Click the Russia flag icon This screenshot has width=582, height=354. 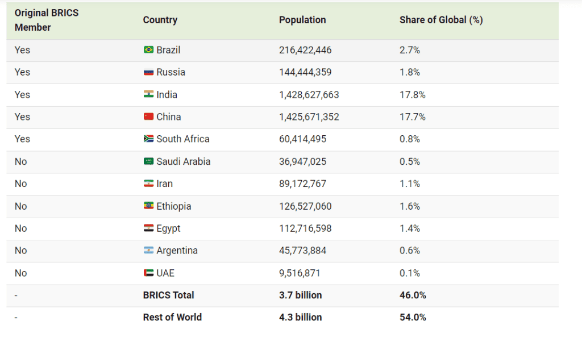point(148,72)
